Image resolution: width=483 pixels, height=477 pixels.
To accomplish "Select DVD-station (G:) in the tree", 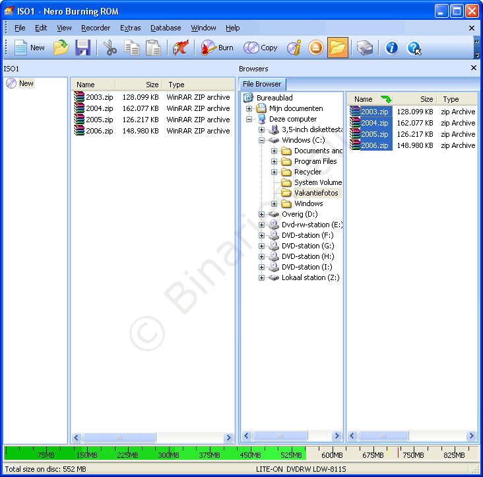I will [307, 246].
